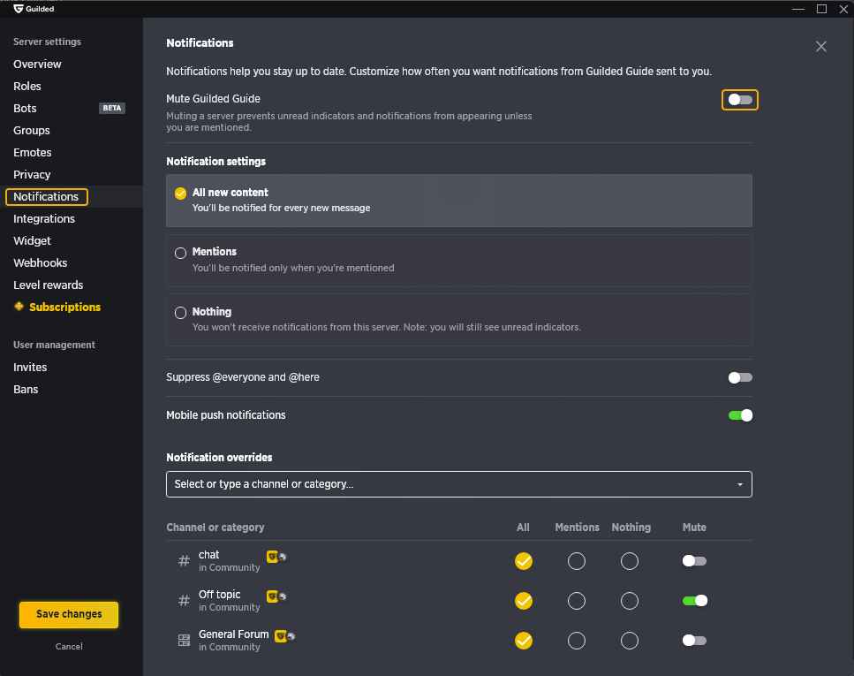Image resolution: width=854 pixels, height=676 pixels.
Task: Close the settings panel with X icon
Action: point(820,46)
